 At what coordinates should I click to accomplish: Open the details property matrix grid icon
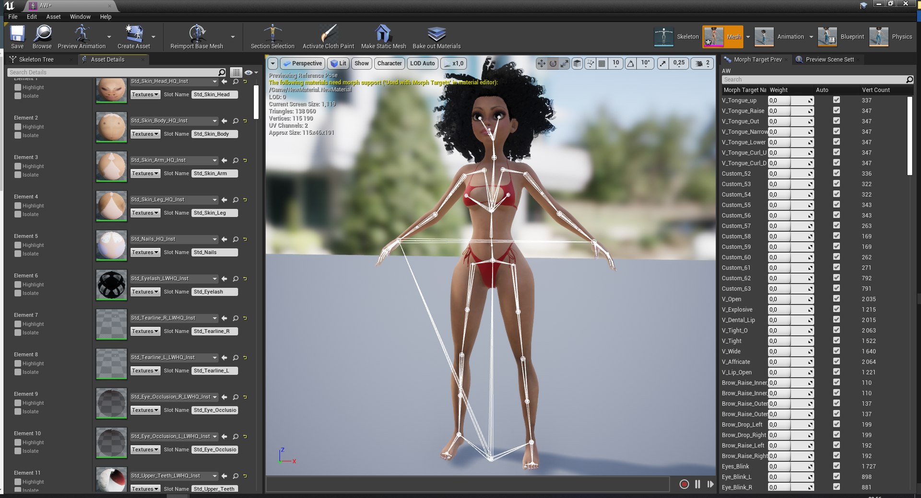coord(236,72)
